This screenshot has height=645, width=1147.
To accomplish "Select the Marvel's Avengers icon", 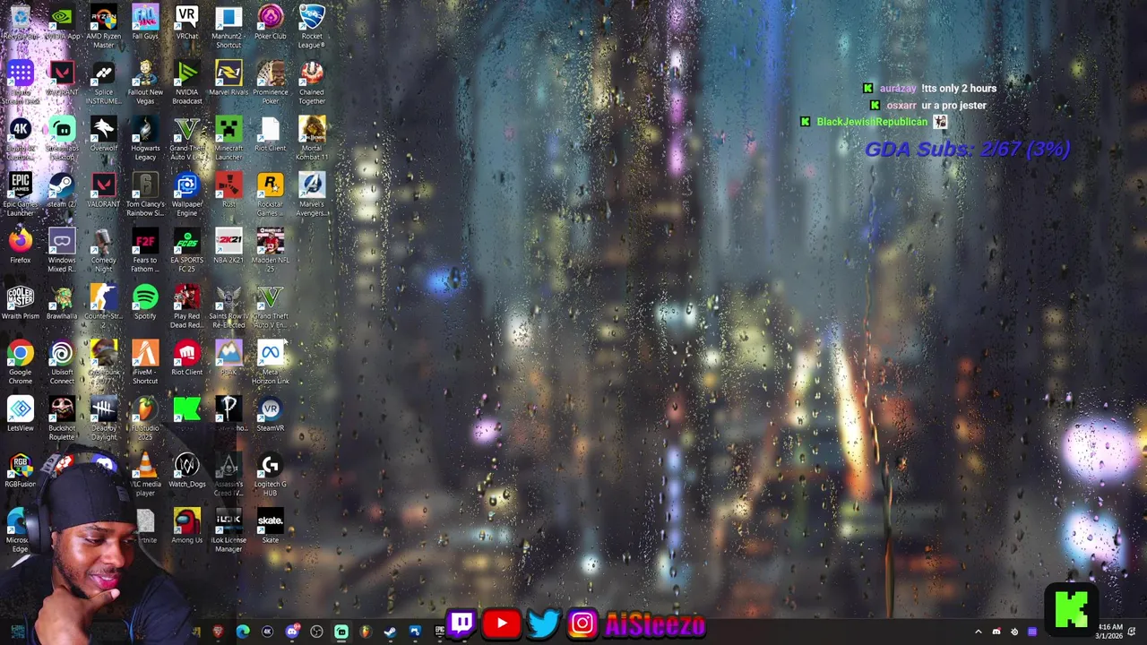I will pos(312,194).
